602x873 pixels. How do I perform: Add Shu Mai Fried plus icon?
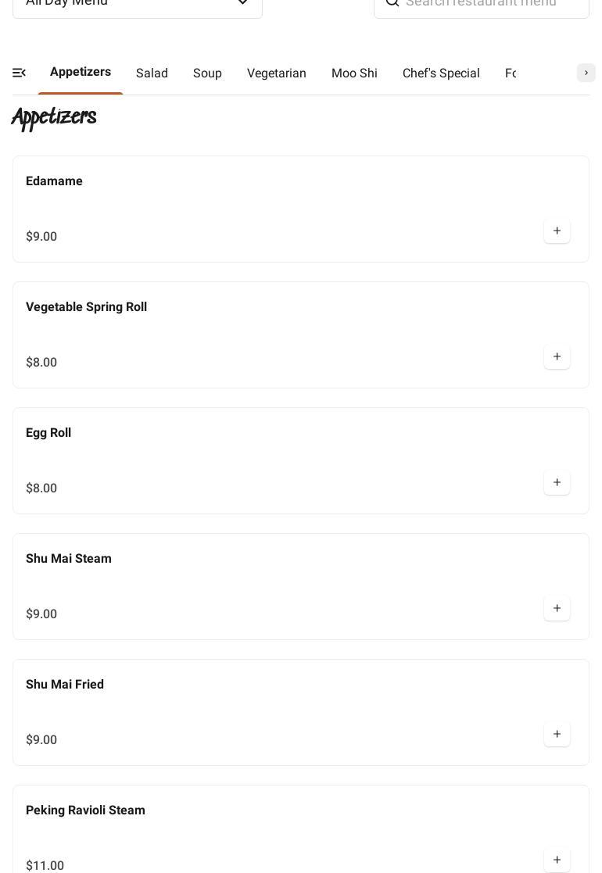(x=557, y=734)
